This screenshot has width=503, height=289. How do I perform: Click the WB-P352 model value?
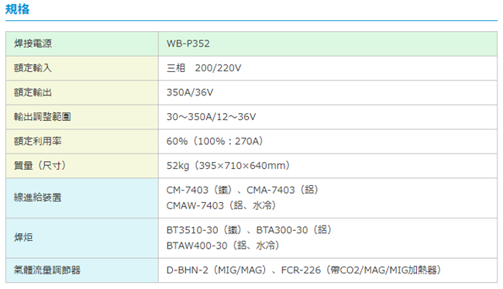(x=188, y=43)
